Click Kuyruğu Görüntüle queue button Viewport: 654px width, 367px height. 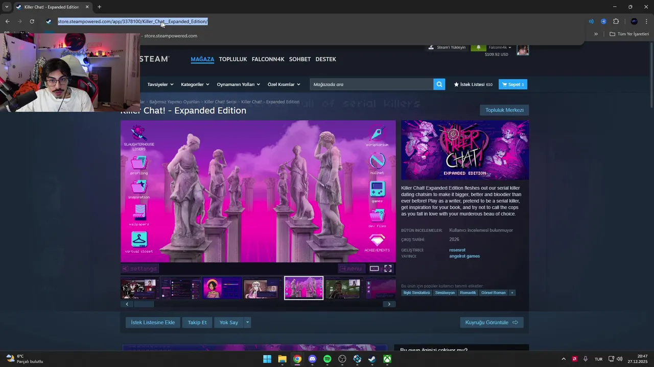point(492,322)
